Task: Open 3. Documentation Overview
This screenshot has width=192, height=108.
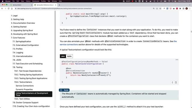Action: coord(23,23)
